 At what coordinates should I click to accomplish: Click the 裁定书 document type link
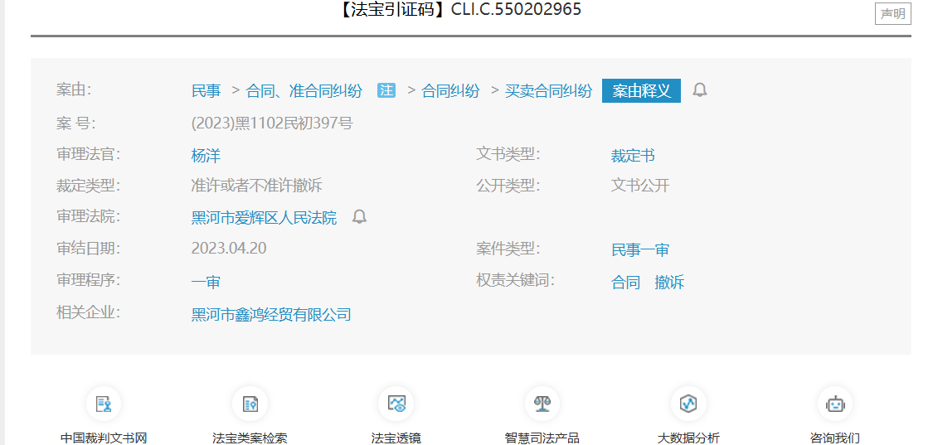(x=633, y=156)
